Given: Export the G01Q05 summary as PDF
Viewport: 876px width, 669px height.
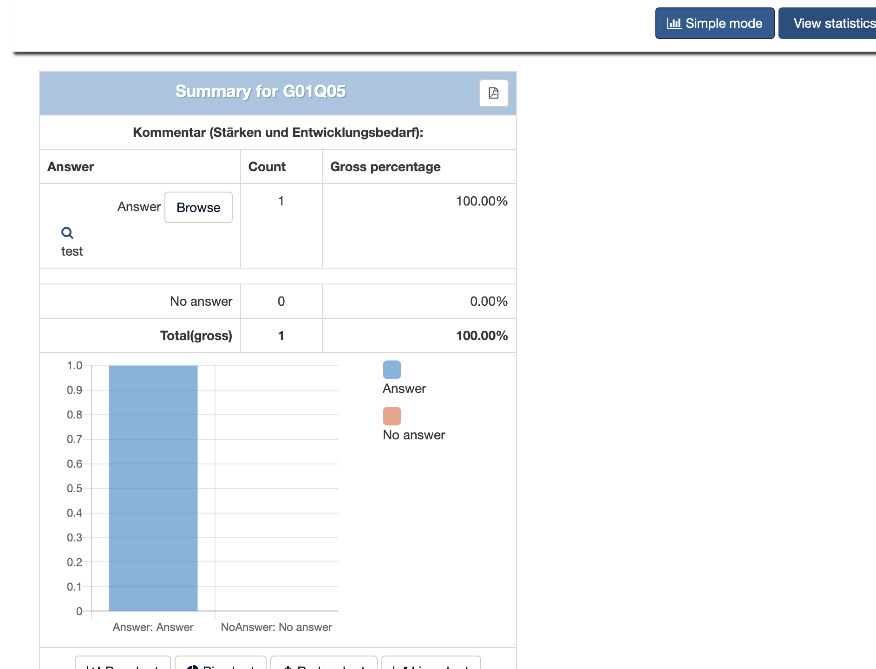Looking at the screenshot, I should 493,93.
